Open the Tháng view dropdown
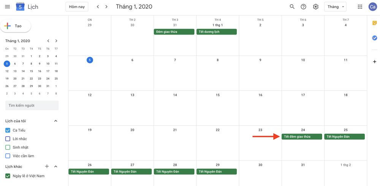 click(x=335, y=7)
